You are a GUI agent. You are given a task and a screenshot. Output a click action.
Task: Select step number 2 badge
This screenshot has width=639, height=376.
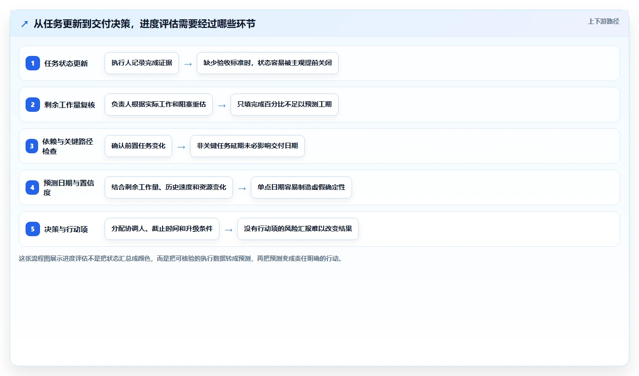(x=33, y=105)
